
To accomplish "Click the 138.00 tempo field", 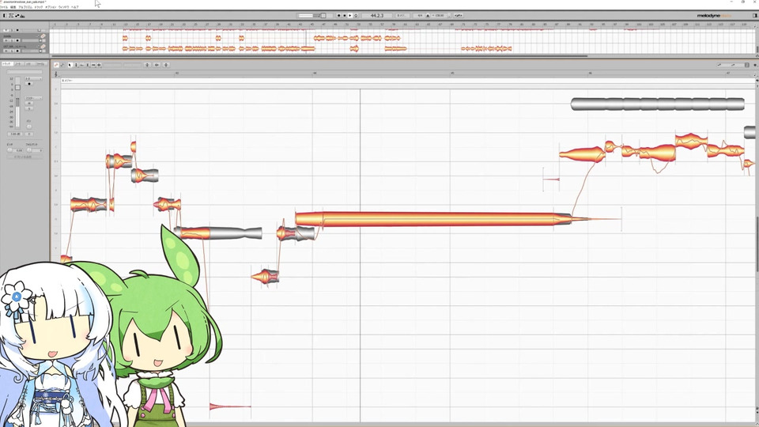I will [x=440, y=16].
